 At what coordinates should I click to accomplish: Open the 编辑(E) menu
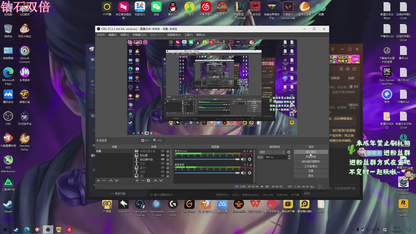tap(112, 35)
